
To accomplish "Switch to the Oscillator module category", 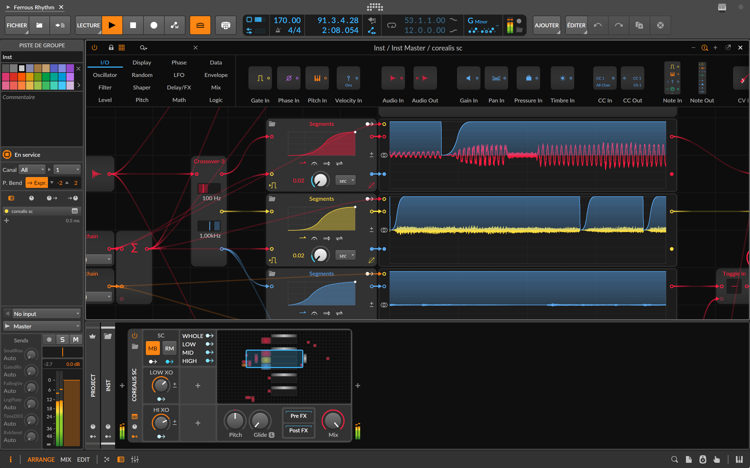I will point(105,75).
